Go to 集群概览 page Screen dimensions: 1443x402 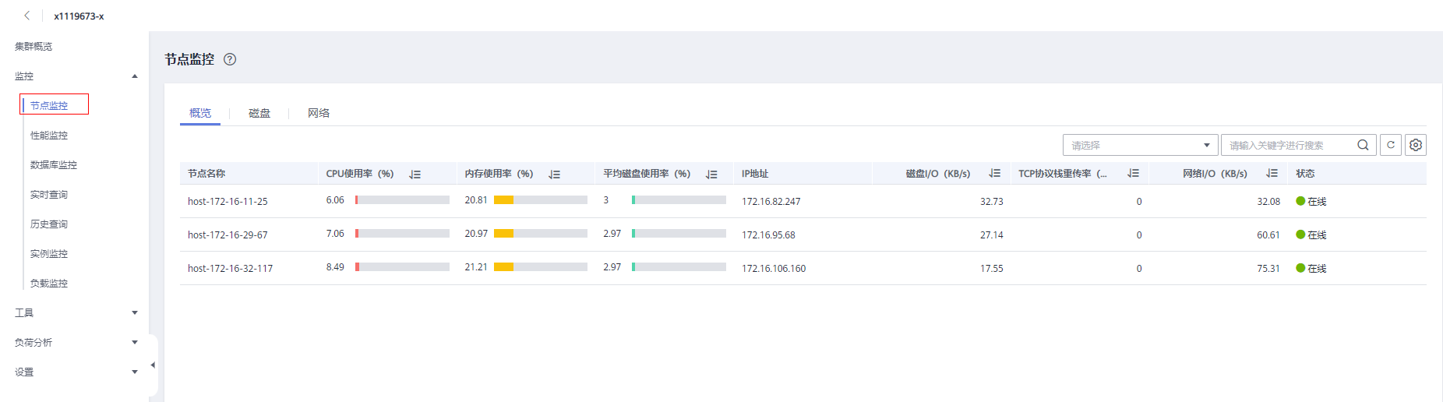click(34, 47)
